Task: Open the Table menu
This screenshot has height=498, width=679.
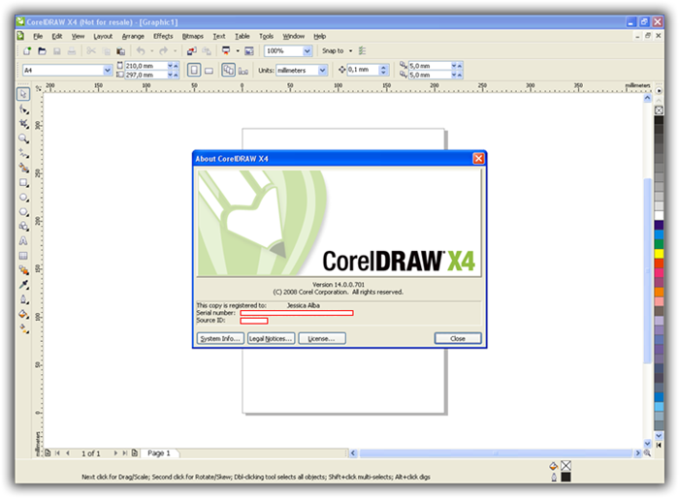Action: (242, 37)
